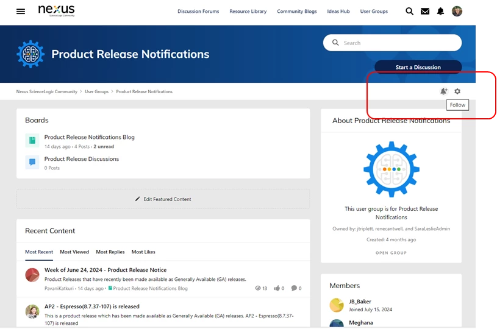
Task: Click Edit Featured Content
Action: click(163, 199)
